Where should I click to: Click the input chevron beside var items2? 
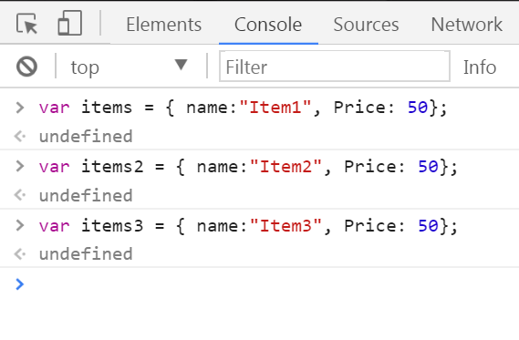(x=20, y=167)
